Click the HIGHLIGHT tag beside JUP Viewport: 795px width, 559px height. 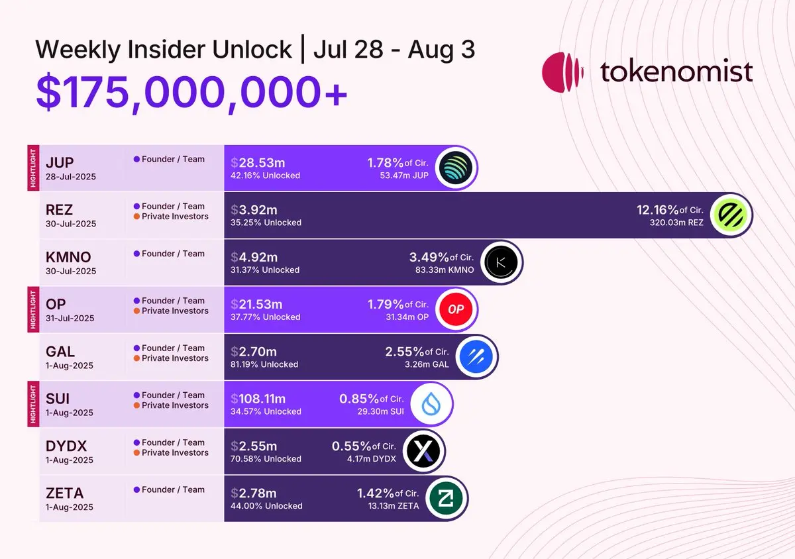[31, 168]
